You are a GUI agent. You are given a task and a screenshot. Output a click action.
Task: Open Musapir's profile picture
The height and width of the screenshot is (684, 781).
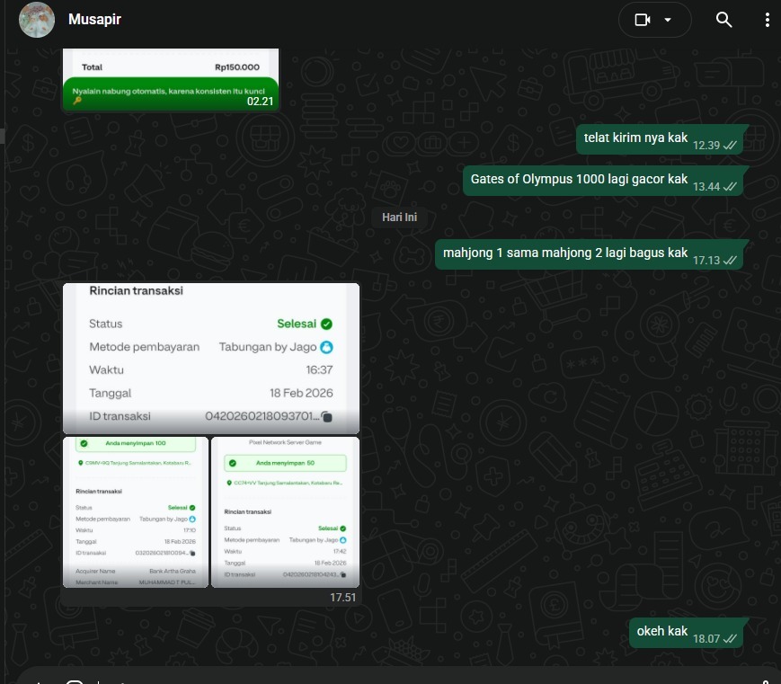(37, 20)
